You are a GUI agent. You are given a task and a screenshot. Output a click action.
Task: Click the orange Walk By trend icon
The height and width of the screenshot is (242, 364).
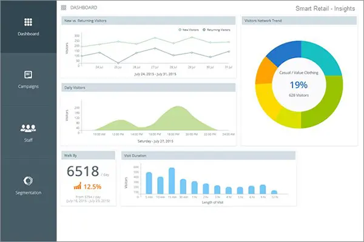tap(77, 186)
